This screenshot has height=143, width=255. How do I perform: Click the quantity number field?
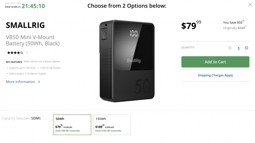coord(238,49)
